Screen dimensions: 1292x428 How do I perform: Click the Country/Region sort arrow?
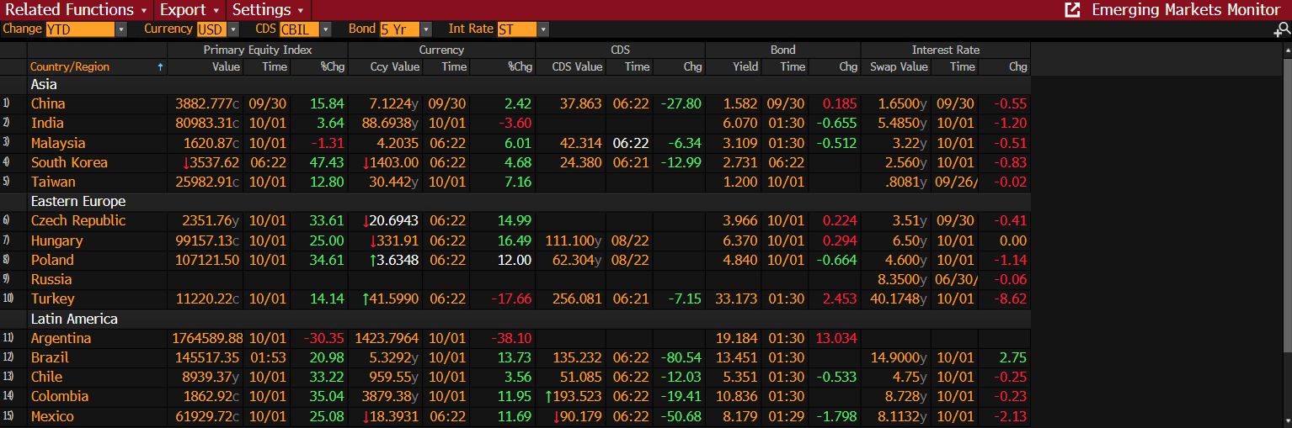(160, 67)
